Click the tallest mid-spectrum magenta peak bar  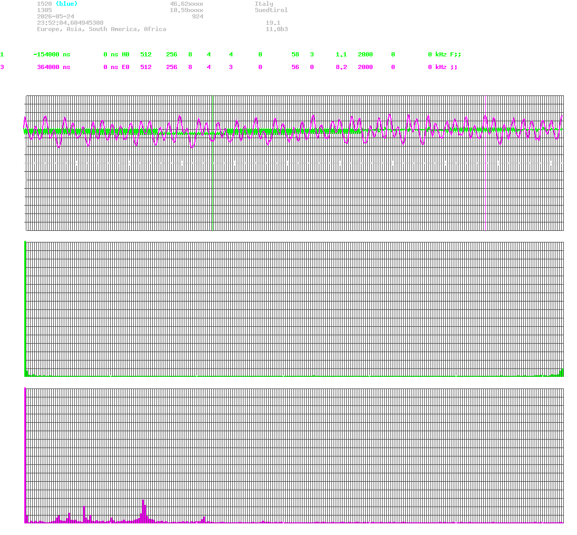143,511
